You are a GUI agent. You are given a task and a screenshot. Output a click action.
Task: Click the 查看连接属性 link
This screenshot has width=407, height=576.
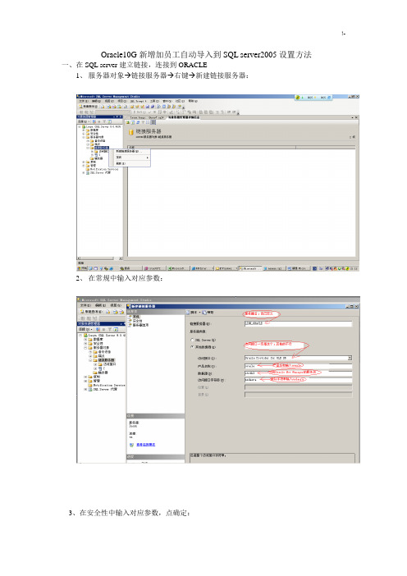[146, 445]
